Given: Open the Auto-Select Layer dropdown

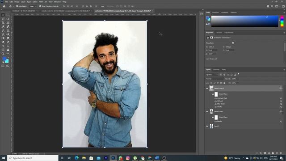Looking at the screenshot, I should pyautogui.click(x=33, y=6).
